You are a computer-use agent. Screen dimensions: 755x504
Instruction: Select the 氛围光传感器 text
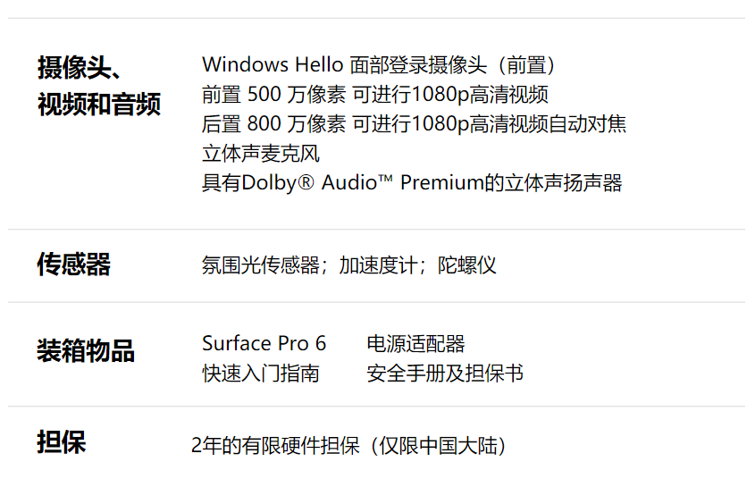[x=261, y=265]
